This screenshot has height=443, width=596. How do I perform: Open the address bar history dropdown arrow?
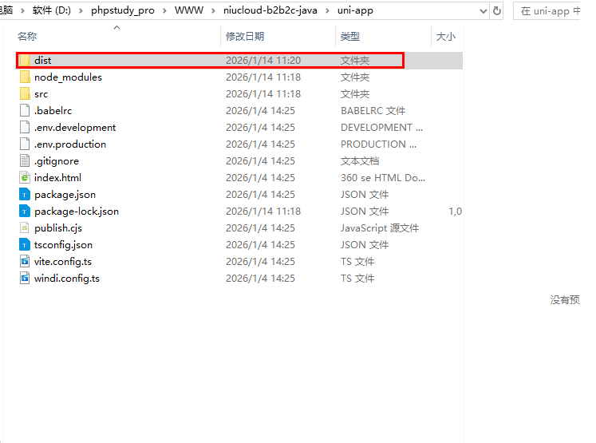coord(482,11)
